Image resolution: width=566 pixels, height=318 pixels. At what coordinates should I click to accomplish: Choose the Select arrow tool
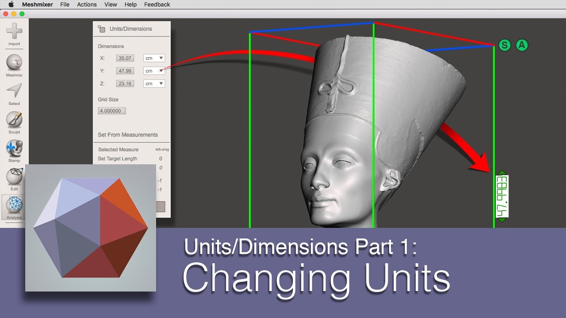(14, 91)
